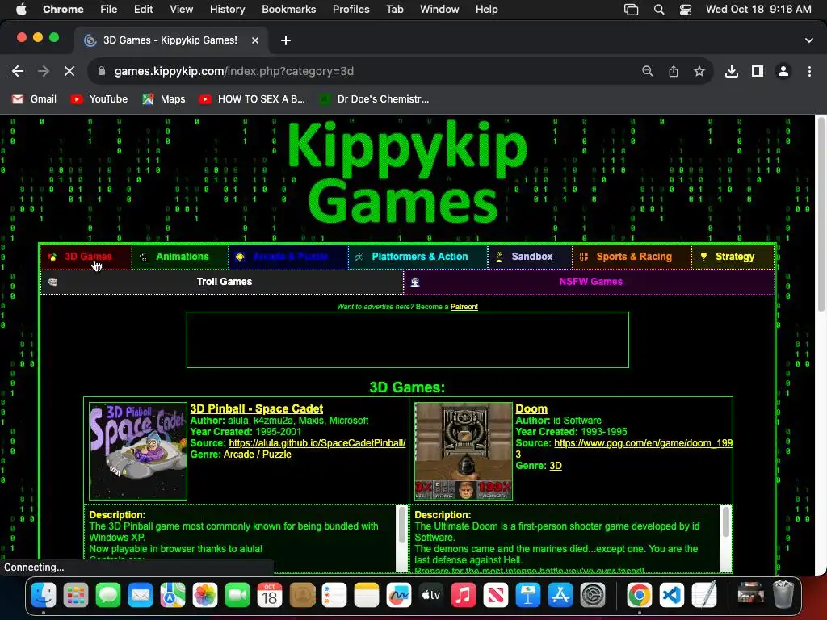827x620 pixels.
Task: Click the Kippykip Games logo
Action: [x=407, y=174]
